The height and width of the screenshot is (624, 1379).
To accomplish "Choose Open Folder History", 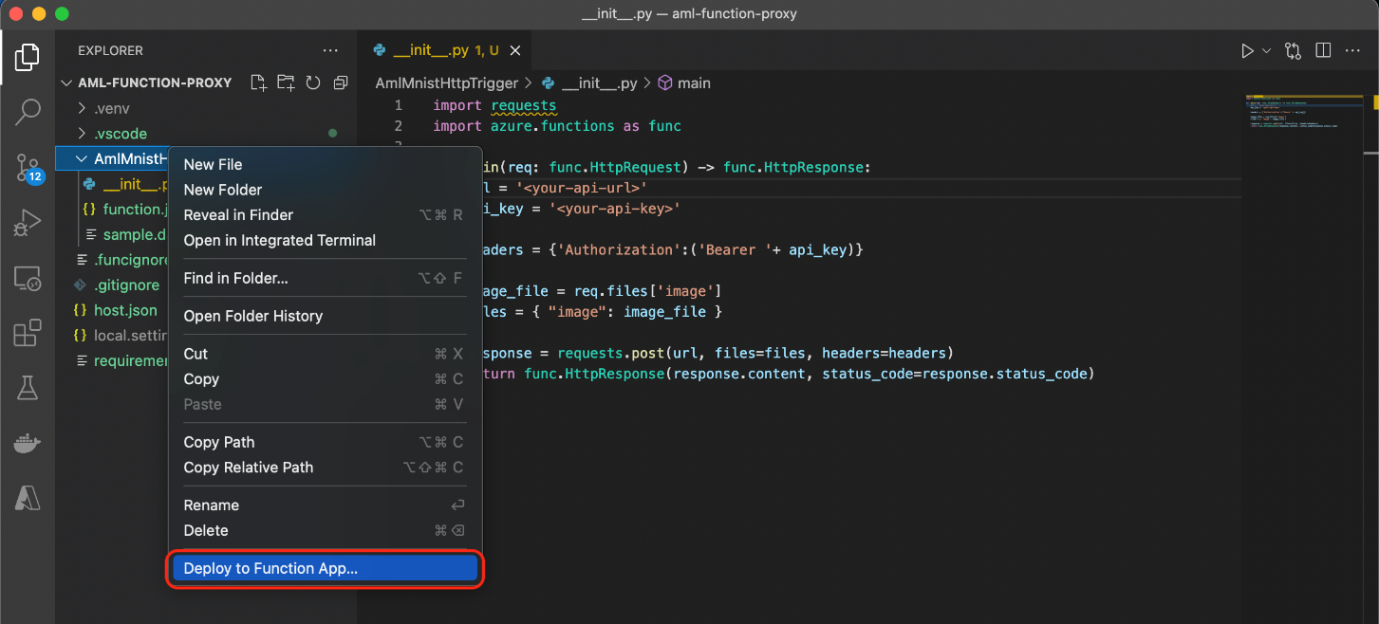I will point(325,316).
